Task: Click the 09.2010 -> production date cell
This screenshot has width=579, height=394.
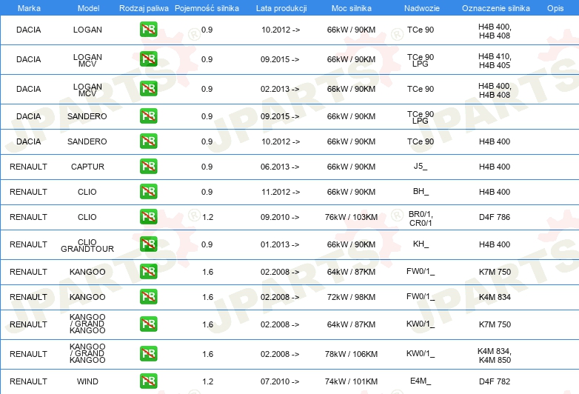Action: [280, 217]
